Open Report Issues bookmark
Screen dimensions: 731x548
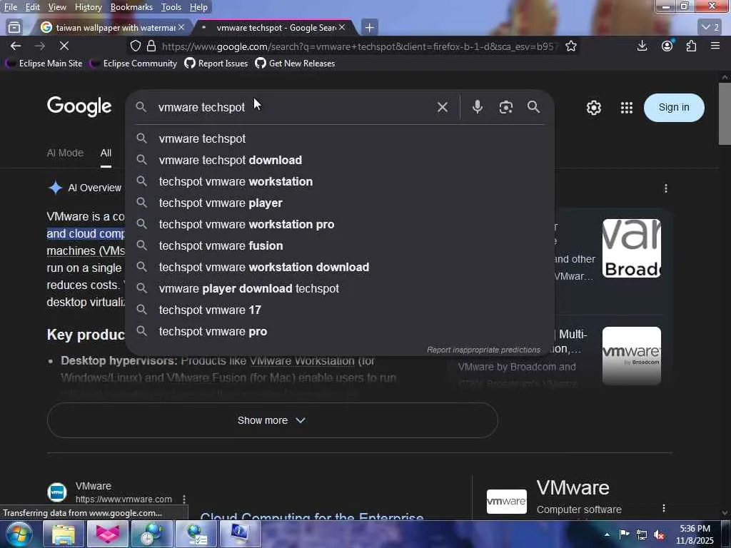(x=216, y=64)
